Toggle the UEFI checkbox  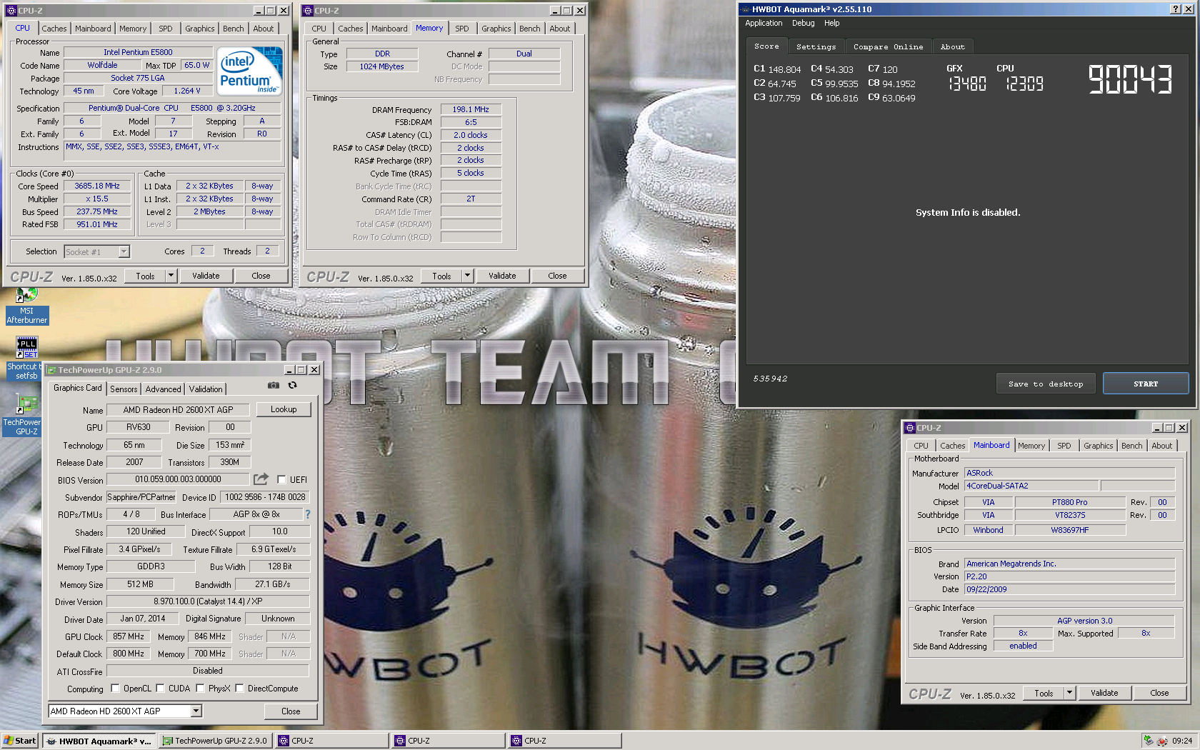281,480
